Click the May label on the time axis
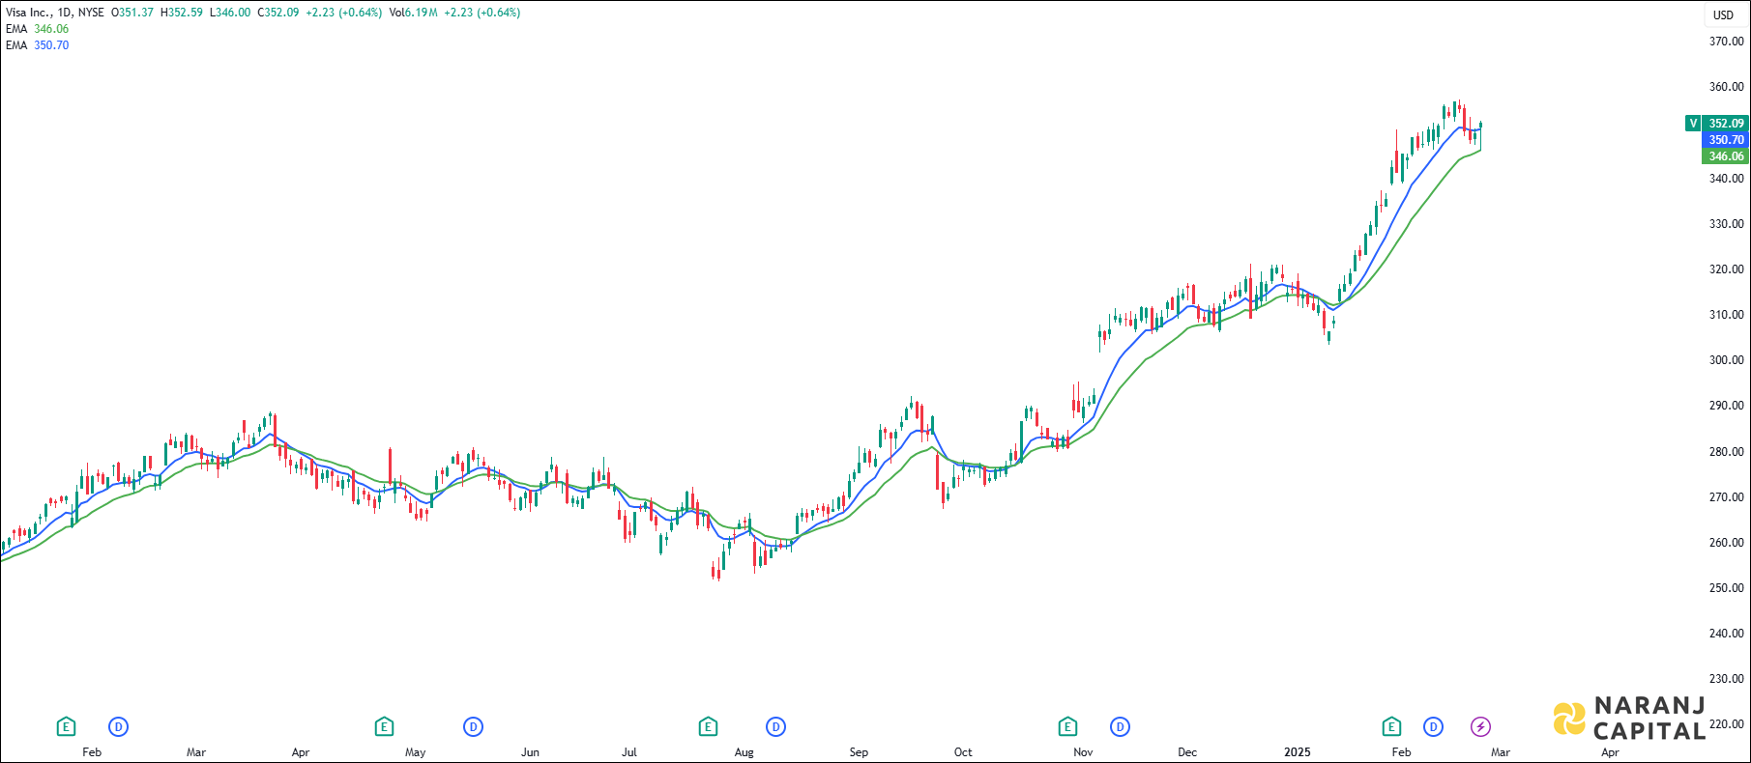The image size is (1751, 763). click(416, 752)
